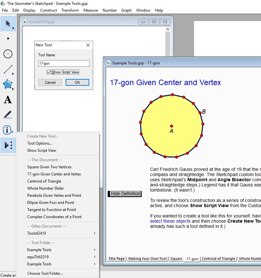The width and height of the screenshot is (261, 278).
Task: Click vertex point B of the 17-gon
Action: tap(200, 113)
